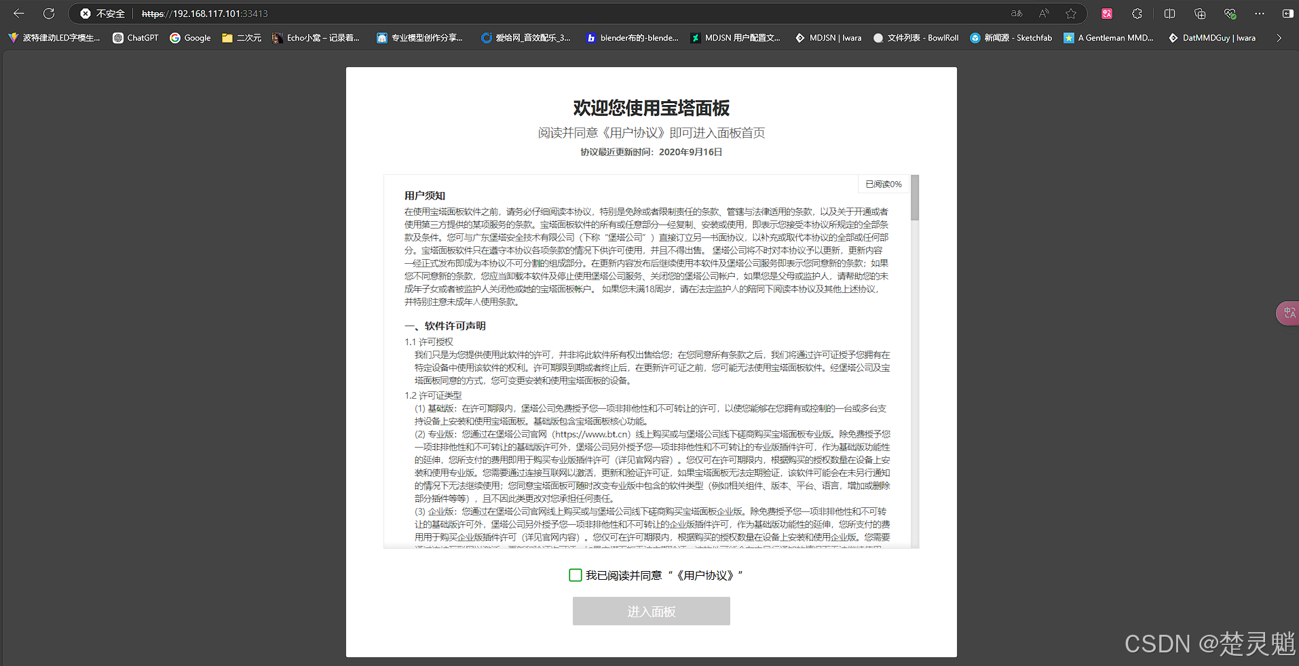The height and width of the screenshot is (666, 1299).
Task: Open the Google bookmark
Action: pyautogui.click(x=191, y=38)
